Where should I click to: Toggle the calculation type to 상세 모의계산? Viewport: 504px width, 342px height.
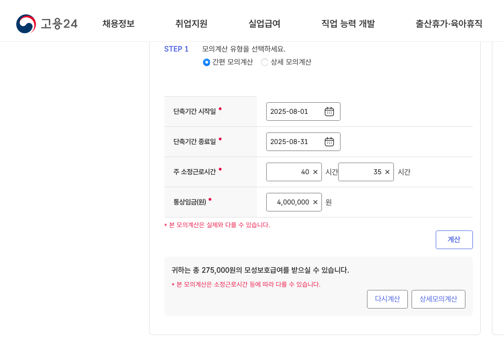click(x=264, y=62)
